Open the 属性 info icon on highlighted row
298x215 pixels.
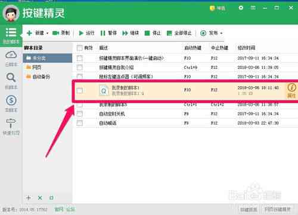pyautogui.click(x=291, y=90)
